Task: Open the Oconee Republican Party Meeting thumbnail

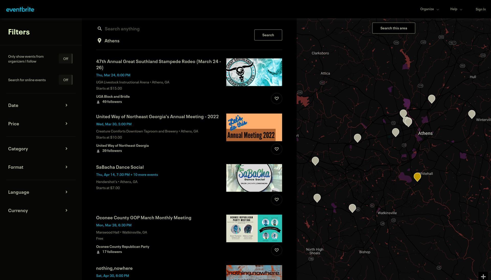Action: [x=254, y=228]
